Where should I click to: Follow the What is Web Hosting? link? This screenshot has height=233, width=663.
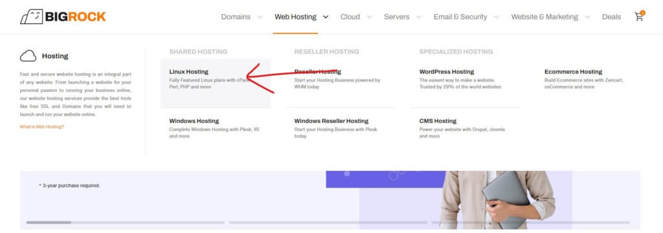pyautogui.click(x=42, y=126)
